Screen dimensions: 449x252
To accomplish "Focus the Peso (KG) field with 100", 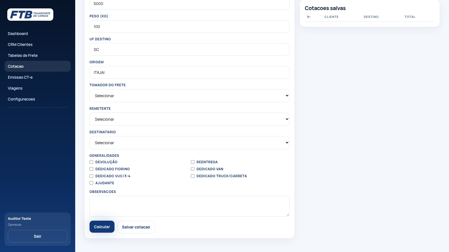I will 189,27.
